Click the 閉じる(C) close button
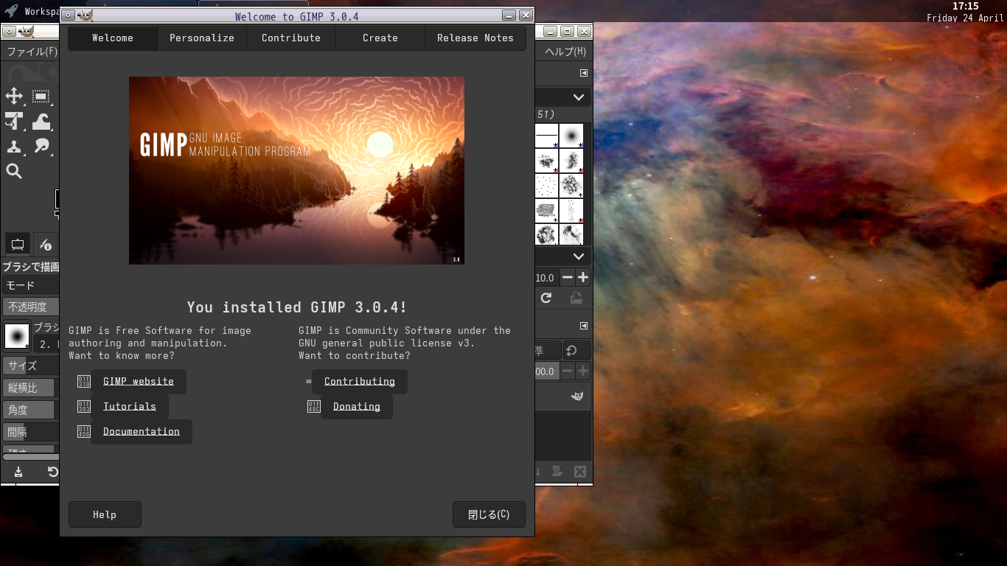The height and width of the screenshot is (566, 1007). [x=489, y=514]
